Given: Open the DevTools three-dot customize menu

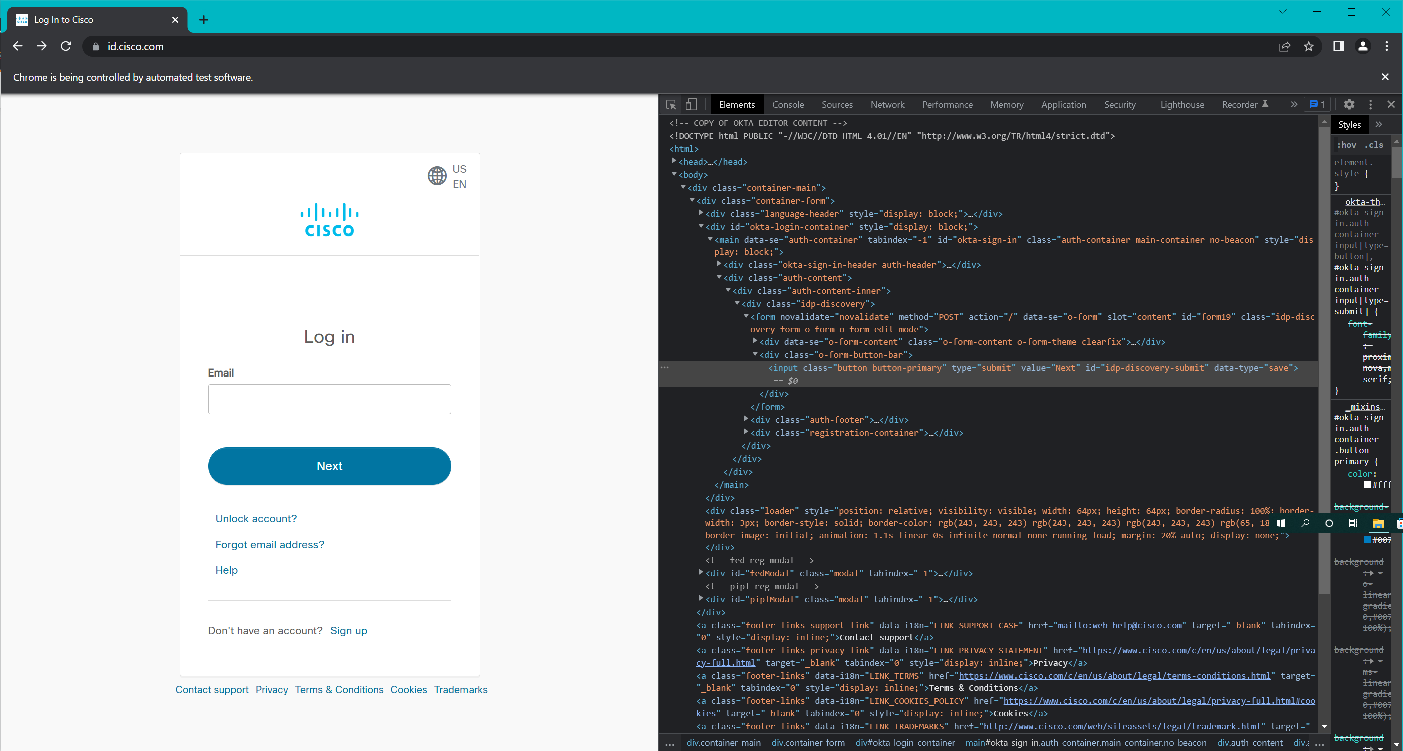Looking at the screenshot, I should point(1371,105).
